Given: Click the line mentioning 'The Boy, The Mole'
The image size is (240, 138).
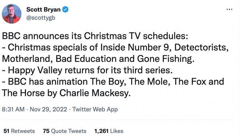Looking at the screenshot, I should click(113, 82).
